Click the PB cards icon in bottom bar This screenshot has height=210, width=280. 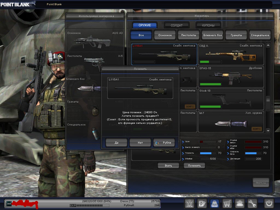pyautogui.click(x=202, y=203)
